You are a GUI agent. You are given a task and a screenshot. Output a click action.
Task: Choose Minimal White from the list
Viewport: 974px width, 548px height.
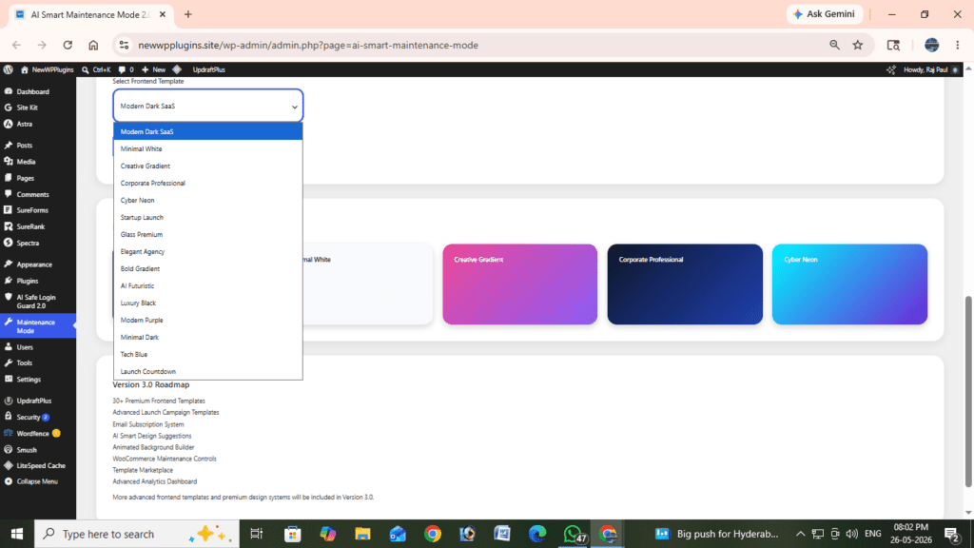[208, 149]
